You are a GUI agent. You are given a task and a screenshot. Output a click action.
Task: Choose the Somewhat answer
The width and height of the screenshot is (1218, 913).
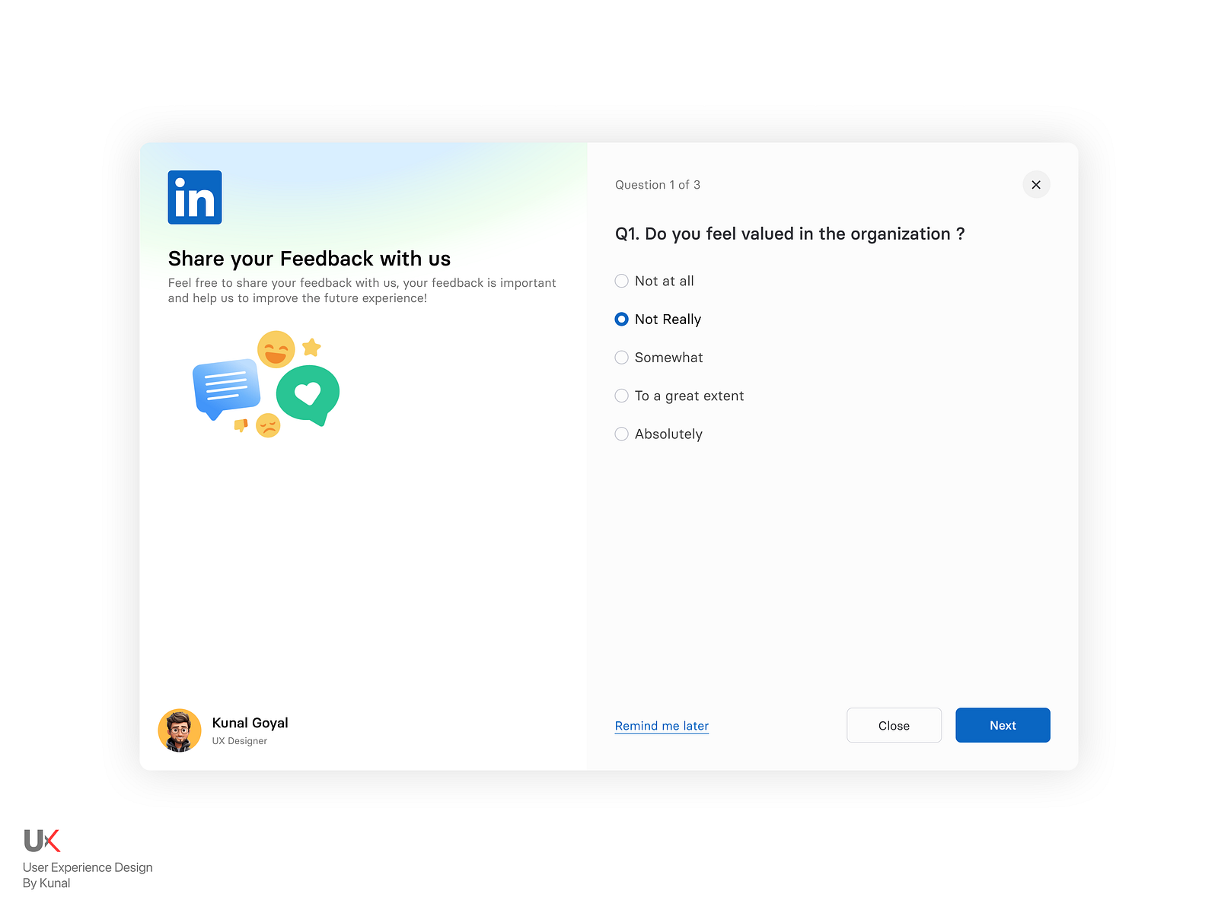[x=621, y=357]
